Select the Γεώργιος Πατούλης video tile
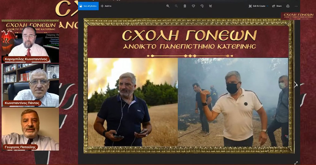 click(x=30, y=129)
